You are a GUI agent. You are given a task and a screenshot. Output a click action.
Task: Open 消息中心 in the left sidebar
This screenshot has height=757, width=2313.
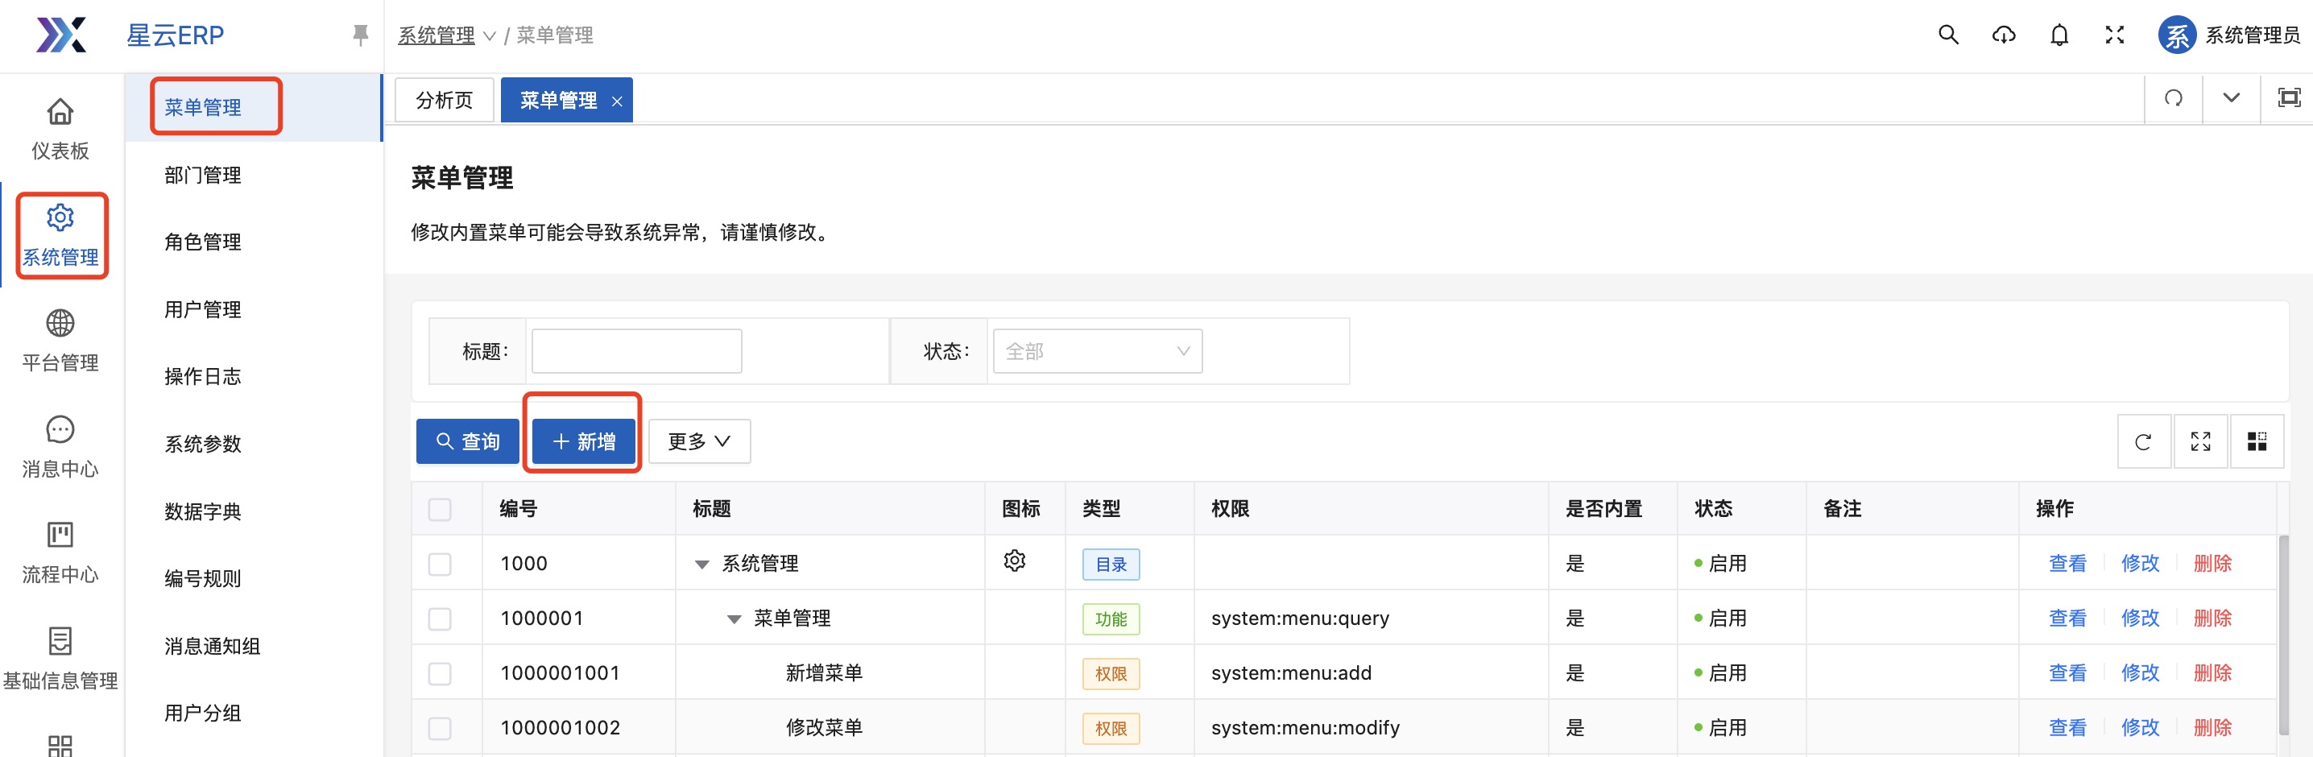[60, 446]
